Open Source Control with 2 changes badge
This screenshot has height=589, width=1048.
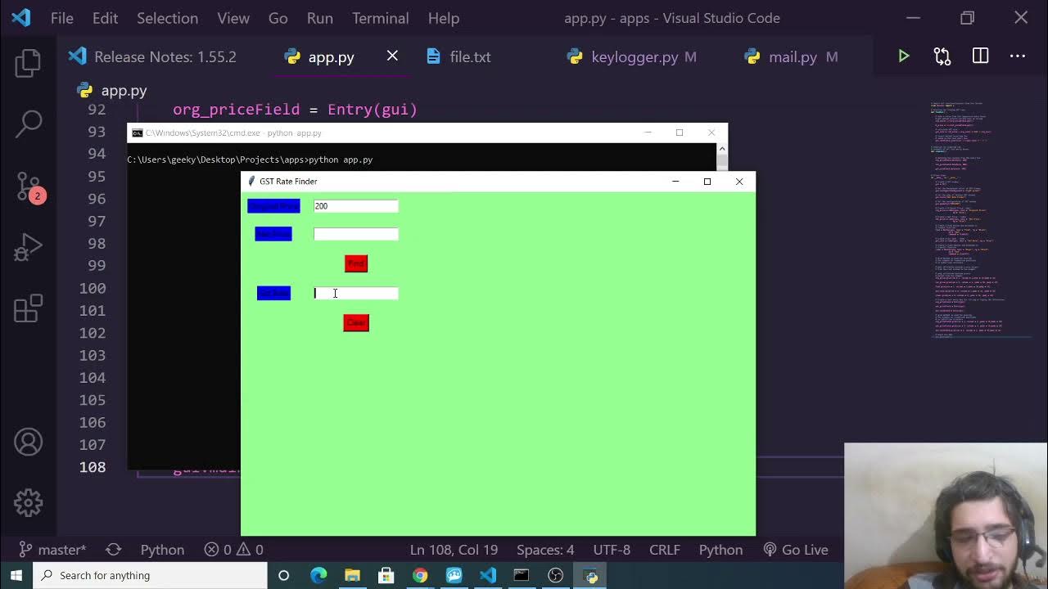pos(28,187)
